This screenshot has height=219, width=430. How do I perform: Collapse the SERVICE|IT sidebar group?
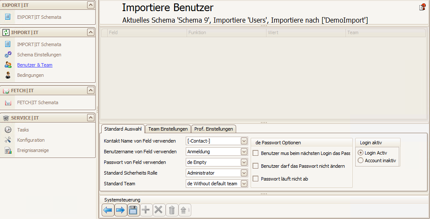(91, 118)
